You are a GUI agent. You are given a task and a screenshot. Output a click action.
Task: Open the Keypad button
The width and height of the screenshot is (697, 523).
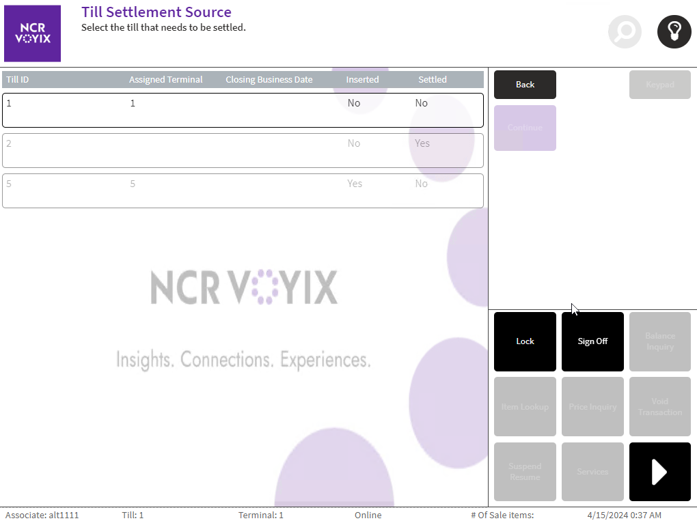659,85
